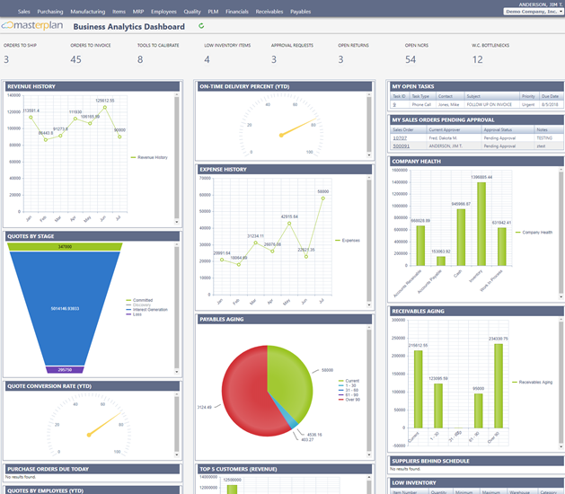Viewport: 565px width, 494px height.
Task: Open sales order 500091 link
Action: tap(402, 146)
